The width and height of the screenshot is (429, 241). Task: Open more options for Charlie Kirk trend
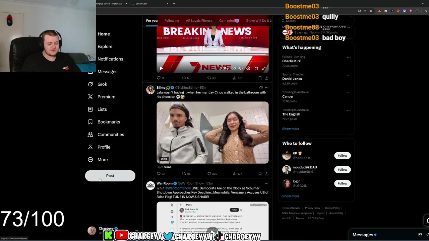(349, 58)
